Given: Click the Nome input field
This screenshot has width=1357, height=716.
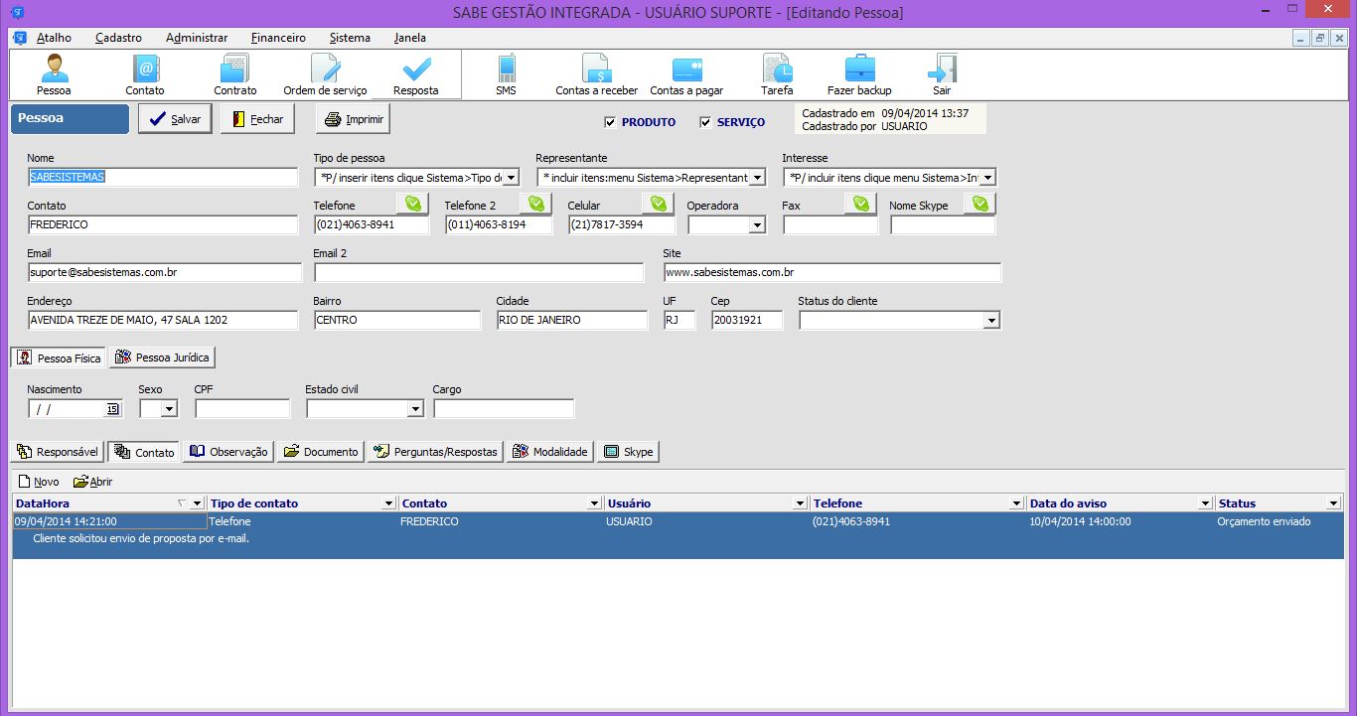Looking at the screenshot, I should (163, 177).
